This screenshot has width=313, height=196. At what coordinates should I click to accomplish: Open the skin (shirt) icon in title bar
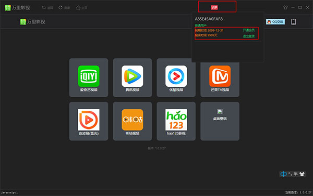coord(285,7)
